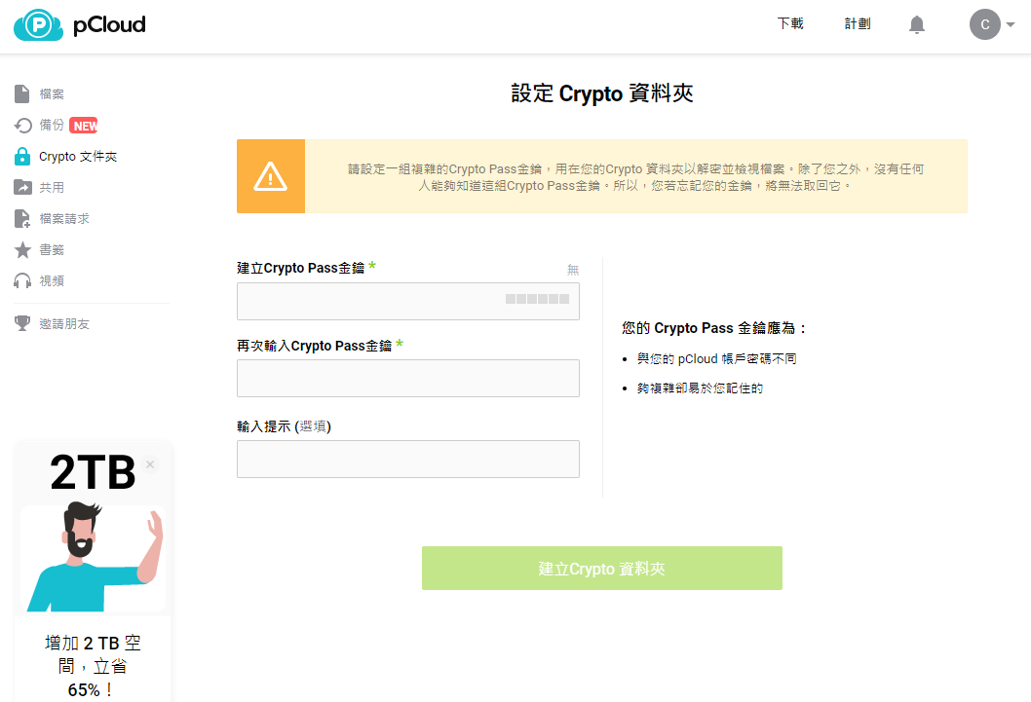This screenshot has height=702, width=1031.
Task: Click the pCloud logo icon
Action: tap(39, 25)
